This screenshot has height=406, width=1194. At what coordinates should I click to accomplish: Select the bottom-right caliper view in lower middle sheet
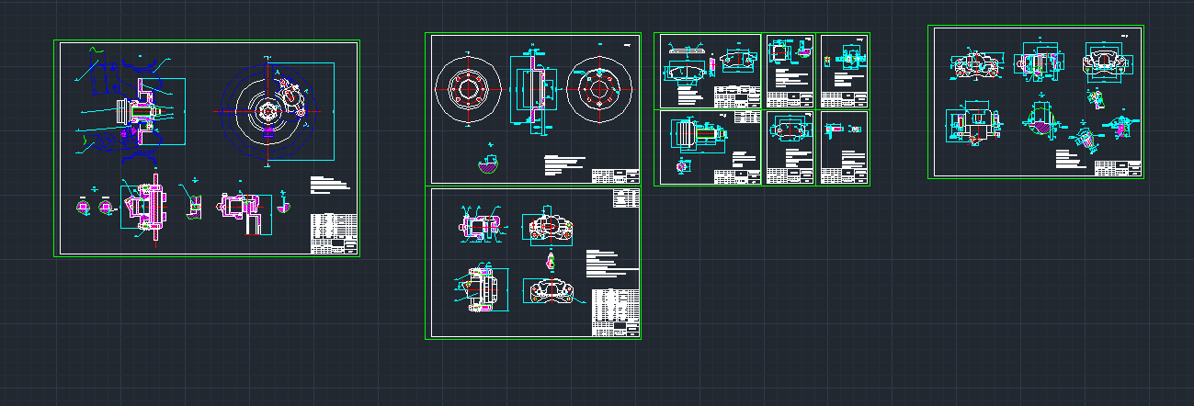(555, 291)
